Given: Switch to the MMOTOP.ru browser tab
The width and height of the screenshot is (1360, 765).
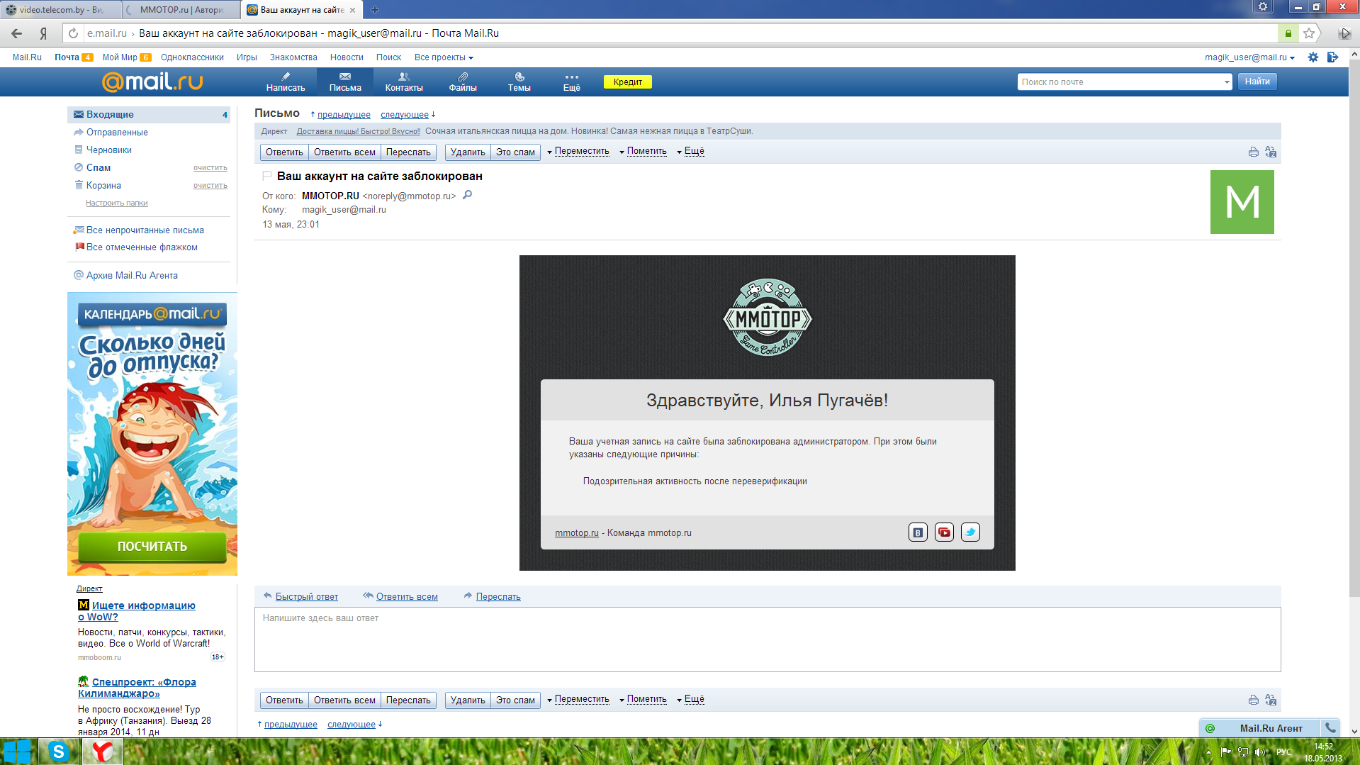Looking at the screenshot, I should click(x=181, y=10).
